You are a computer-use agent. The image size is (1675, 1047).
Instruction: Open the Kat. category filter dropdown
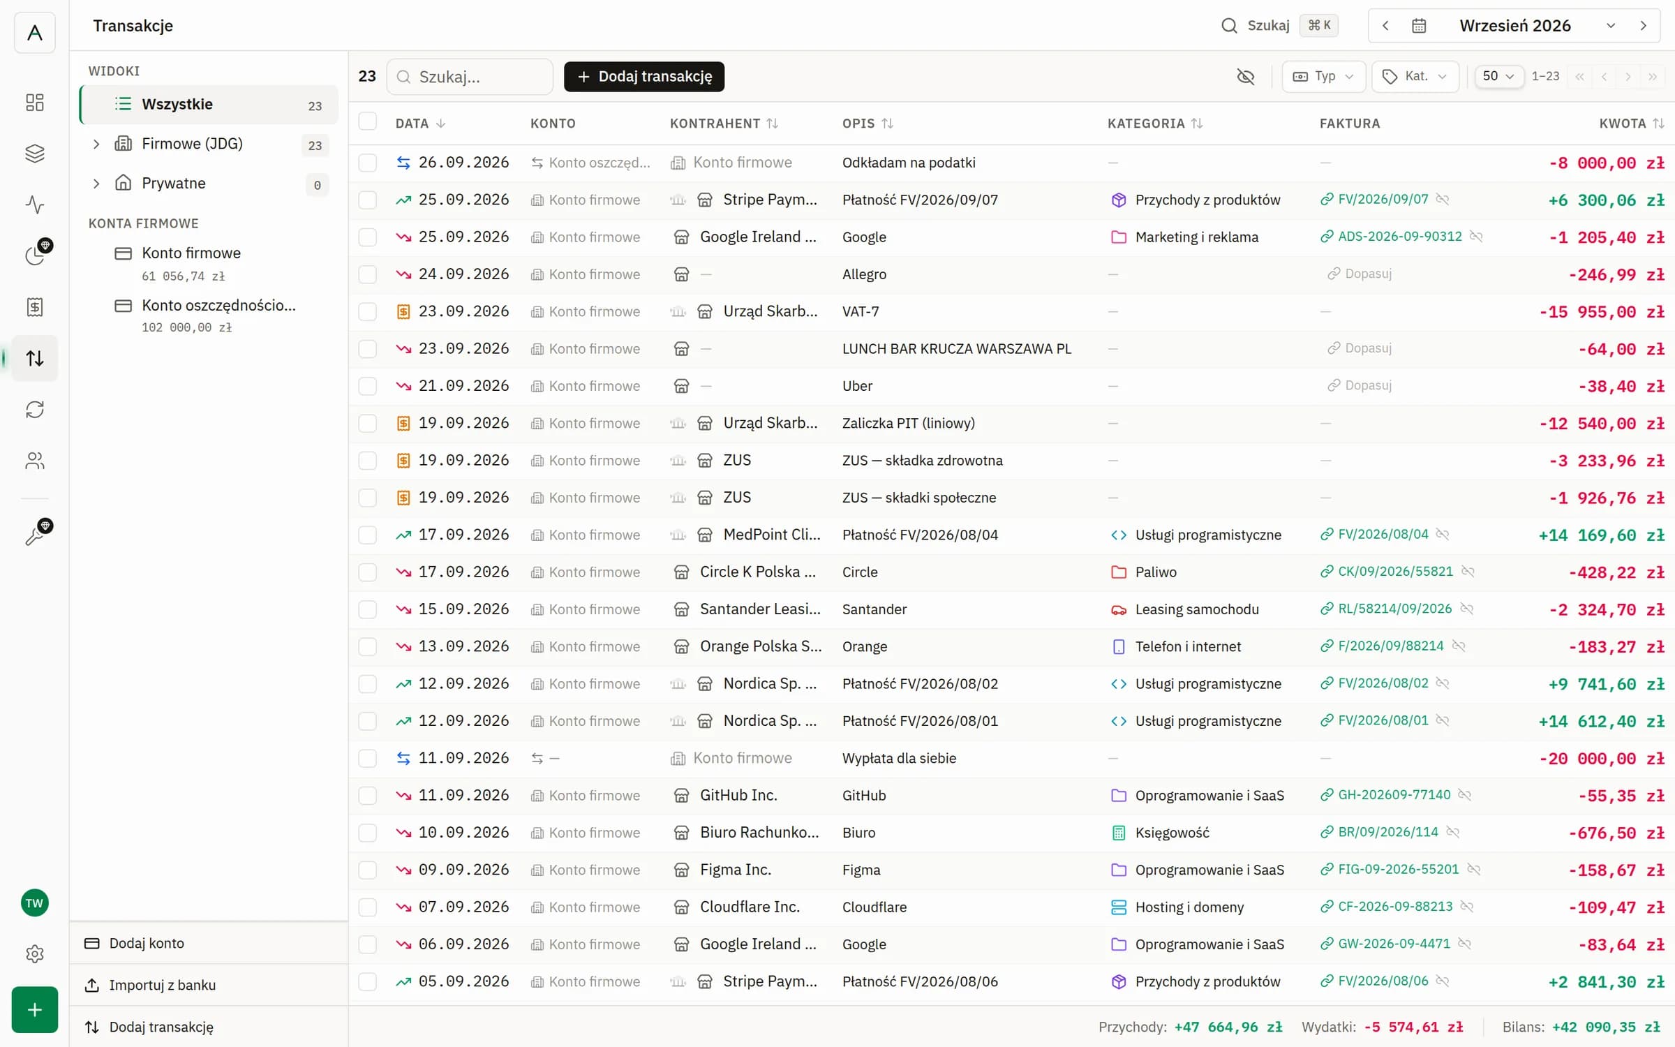1415,76
